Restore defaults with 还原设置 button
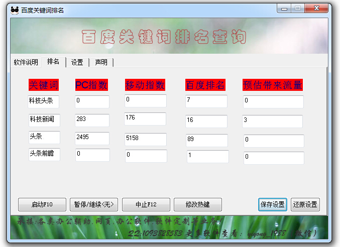Screen dimensions: 340x247 click(305, 204)
